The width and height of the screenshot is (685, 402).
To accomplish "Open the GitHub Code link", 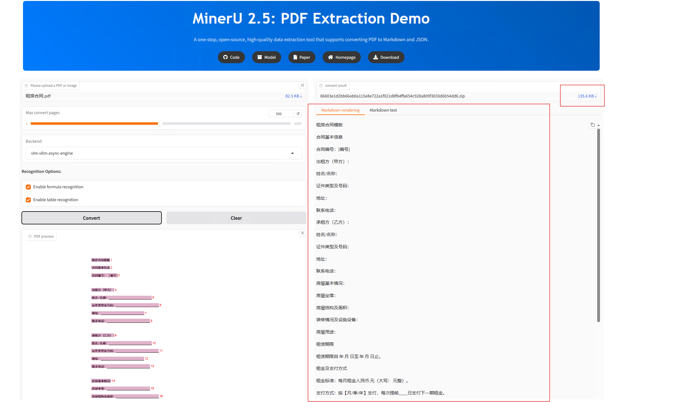I will [231, 57].
